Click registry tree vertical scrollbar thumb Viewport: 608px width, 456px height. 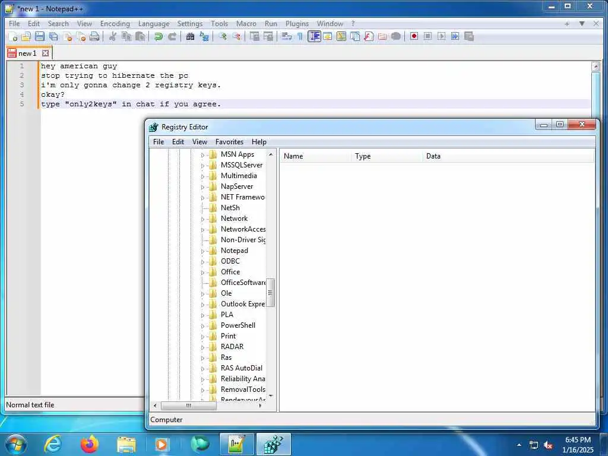271,293
